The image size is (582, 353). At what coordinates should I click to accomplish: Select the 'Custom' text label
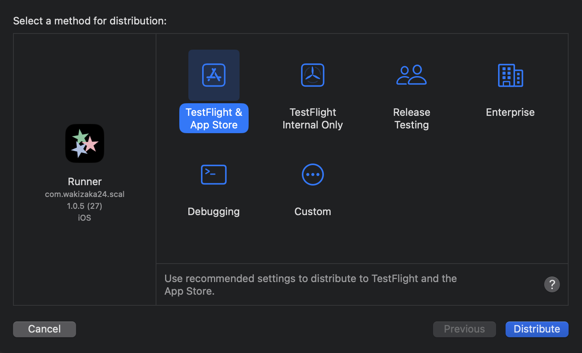(312, 212)
